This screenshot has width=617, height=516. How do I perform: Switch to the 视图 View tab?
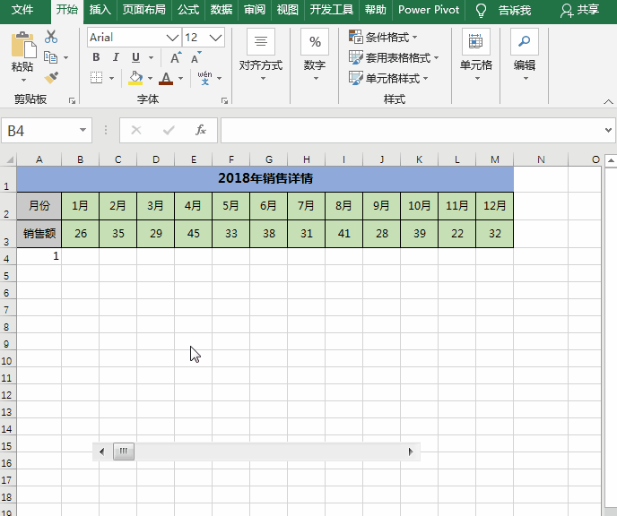point(287,10)
